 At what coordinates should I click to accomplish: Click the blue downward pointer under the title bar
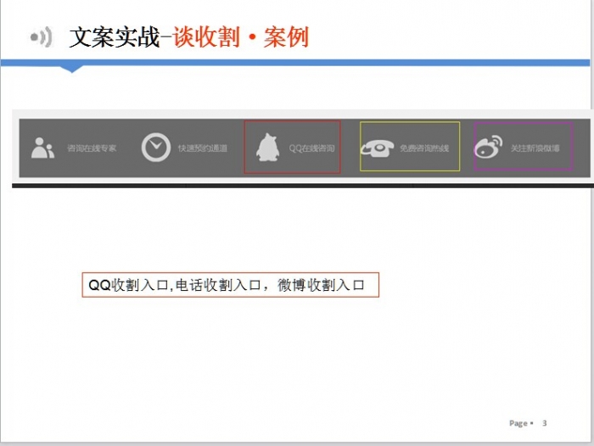click(73, 68)
